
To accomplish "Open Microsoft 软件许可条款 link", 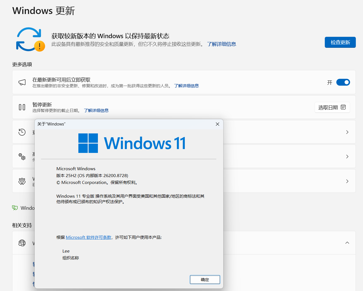I will point(89,237).
